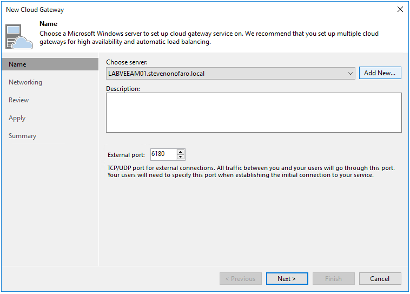Open the Review step in sidebar
The width and height of the screenshot is (410, 294).
tap(19, 100)
